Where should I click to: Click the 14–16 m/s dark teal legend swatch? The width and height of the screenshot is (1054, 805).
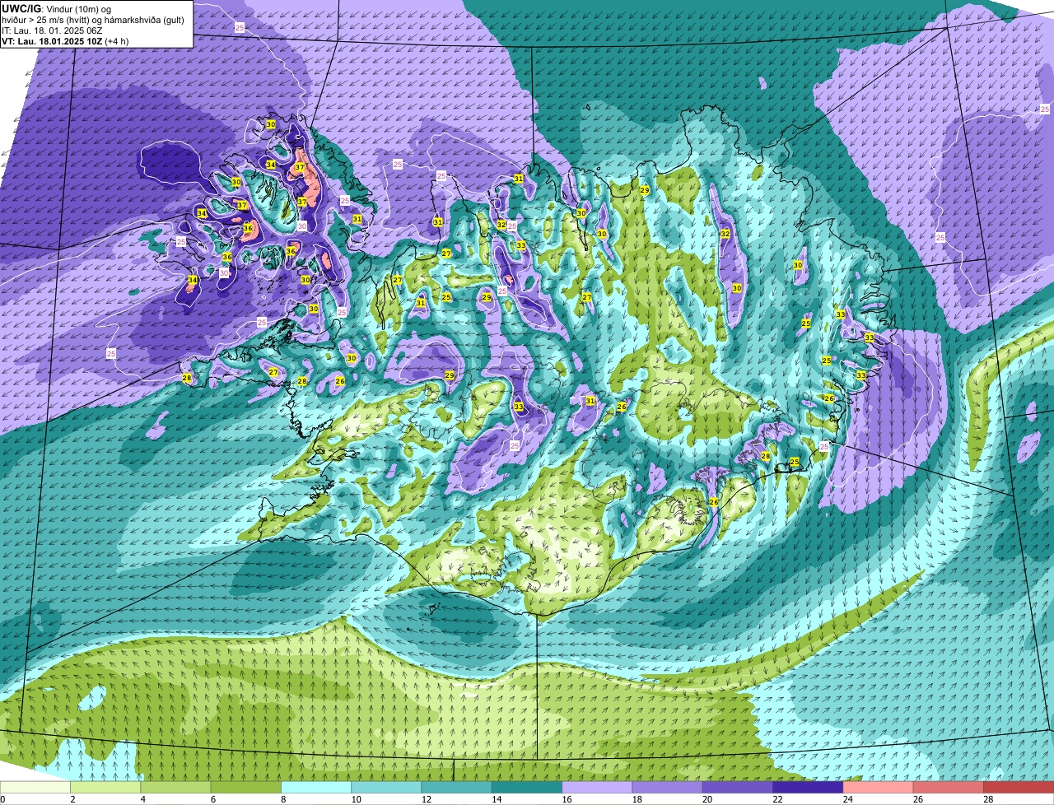click(x=527, y=788)
